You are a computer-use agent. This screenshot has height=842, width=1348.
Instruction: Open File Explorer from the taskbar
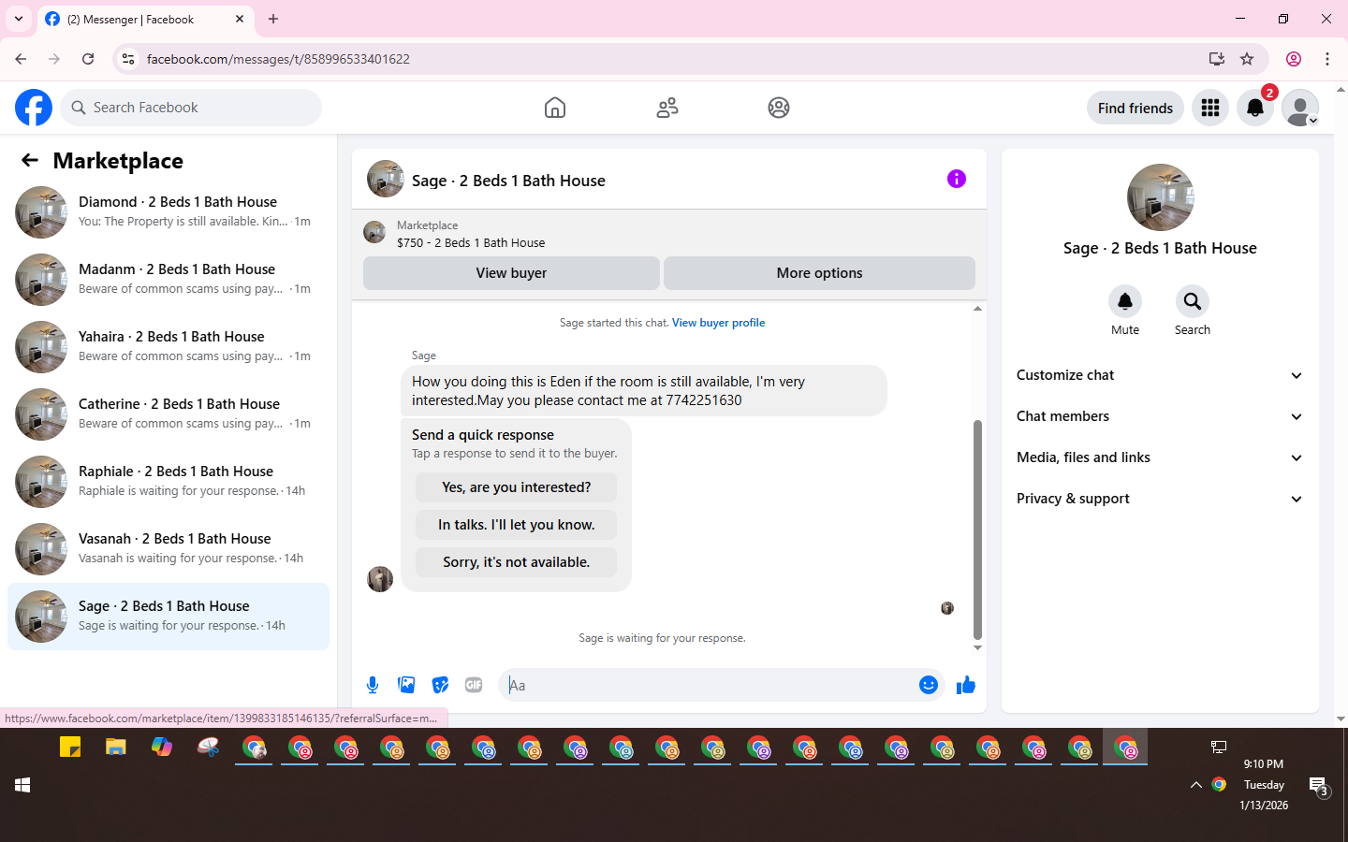[x=116, y=748]
